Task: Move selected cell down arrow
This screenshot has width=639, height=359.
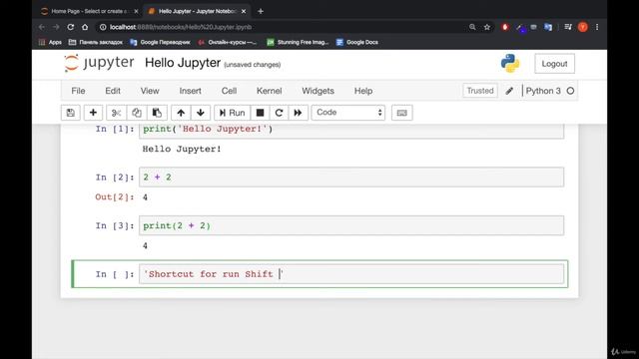Action: pos(201,113)
